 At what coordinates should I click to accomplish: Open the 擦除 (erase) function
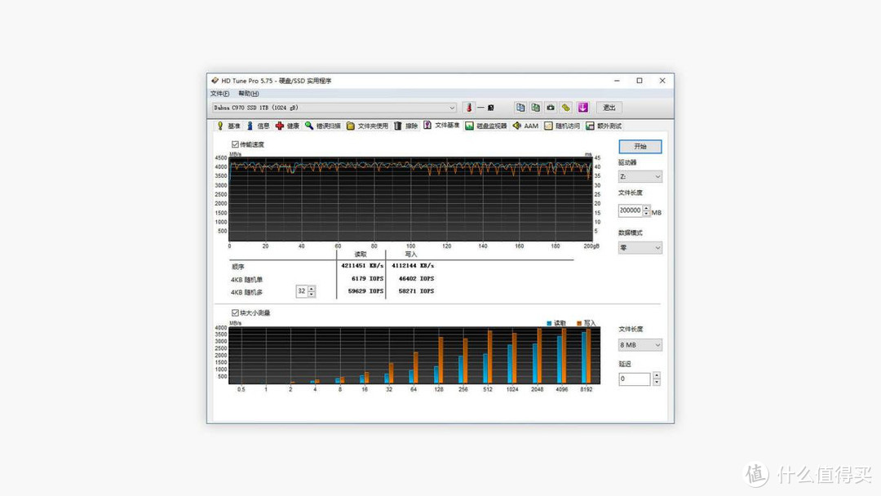[405, 125]
